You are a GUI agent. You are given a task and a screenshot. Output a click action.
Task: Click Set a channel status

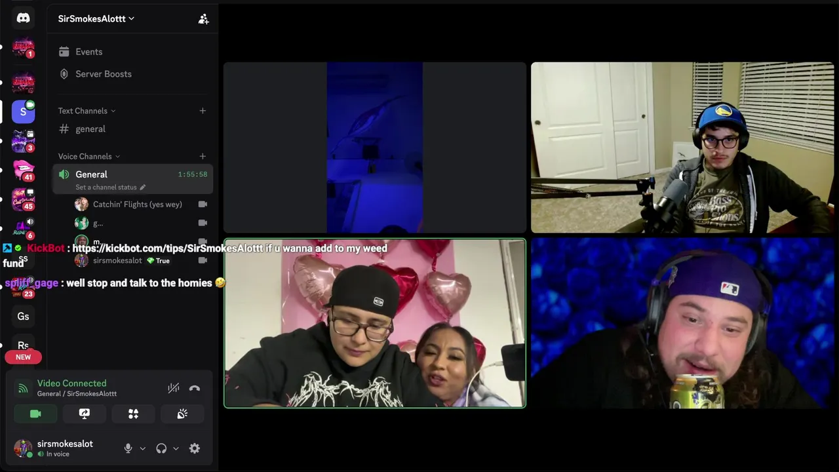[106, 187]
